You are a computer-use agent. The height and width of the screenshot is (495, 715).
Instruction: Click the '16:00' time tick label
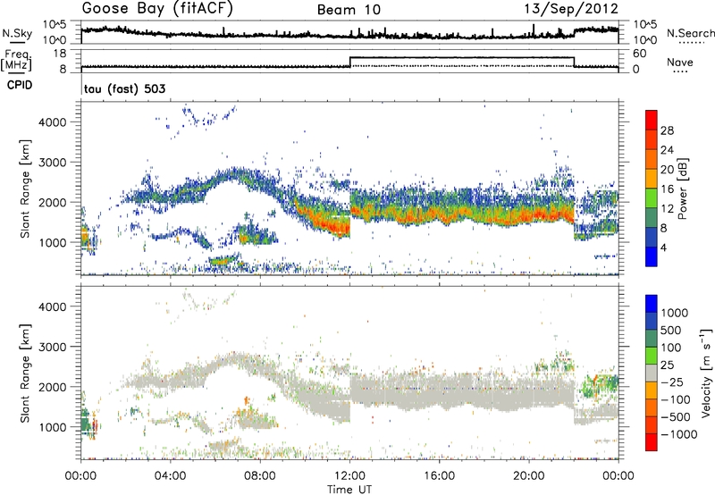[439, 476]
